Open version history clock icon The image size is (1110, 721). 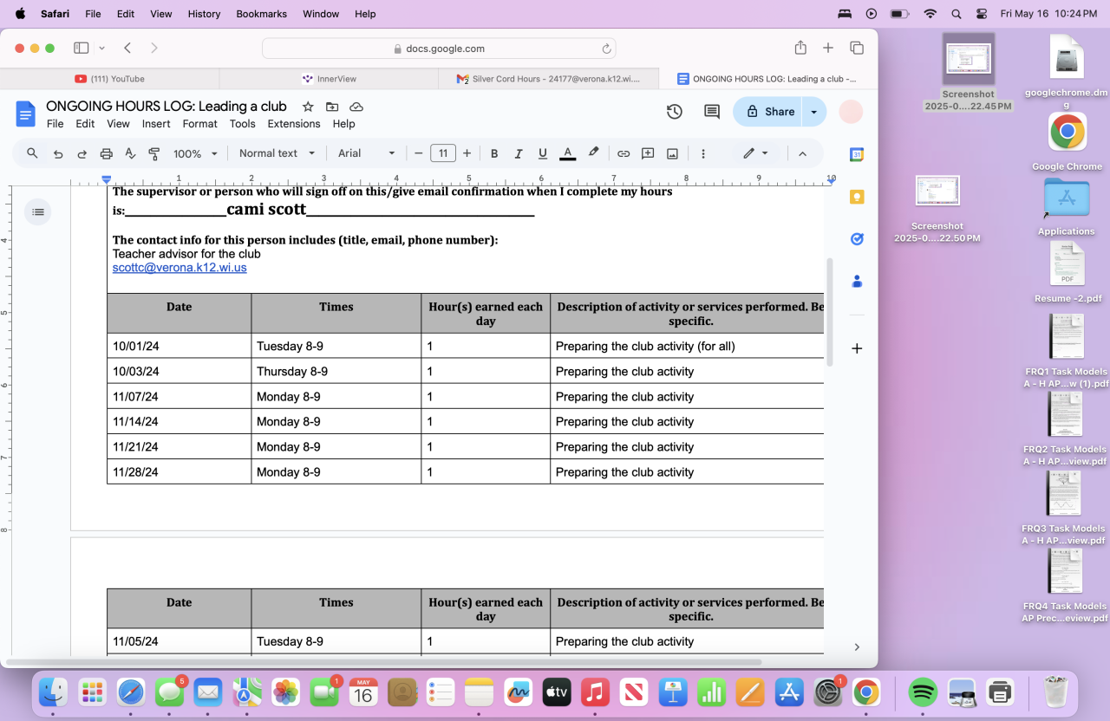pos(674,112)
